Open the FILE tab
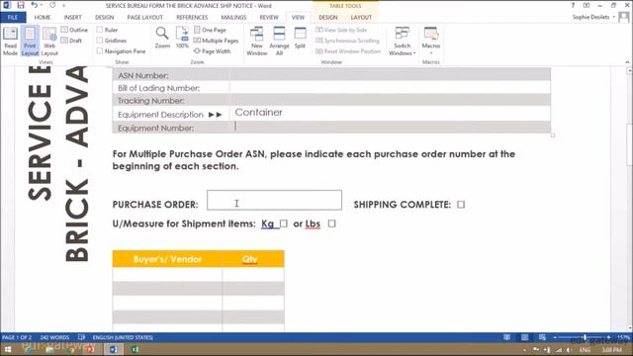This screenshot has height=356, width=633. [x=13, y=18]
